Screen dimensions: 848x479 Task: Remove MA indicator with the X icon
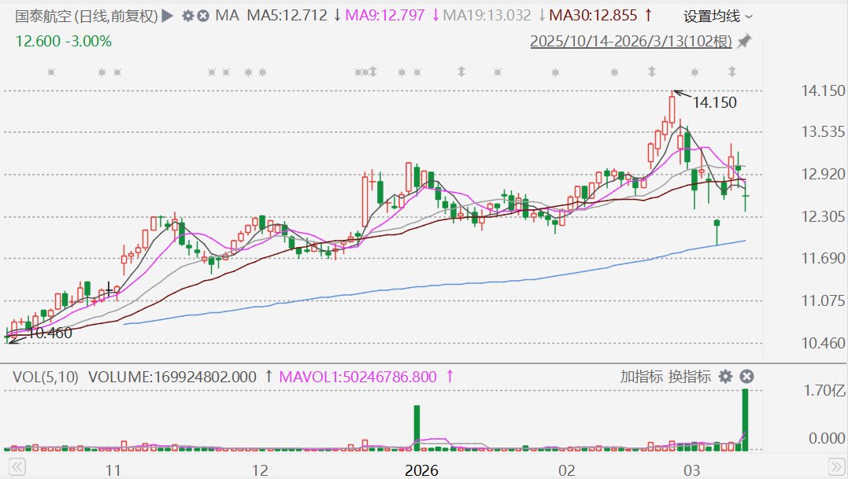pyautogui.click(x=203, y=17)
